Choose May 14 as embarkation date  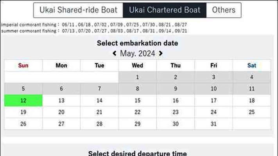coord(99,101)
